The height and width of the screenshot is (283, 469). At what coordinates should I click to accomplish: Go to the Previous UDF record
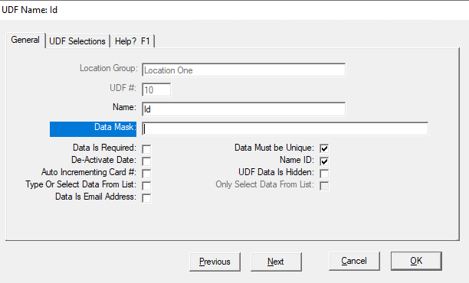pos(215,262)
